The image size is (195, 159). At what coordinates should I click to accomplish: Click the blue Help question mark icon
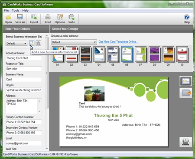187,19
